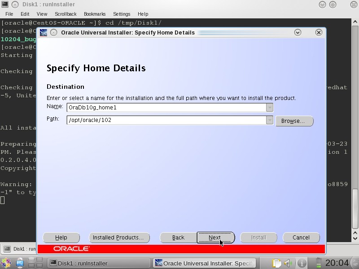Open the volume speaker tray icon

289,263
